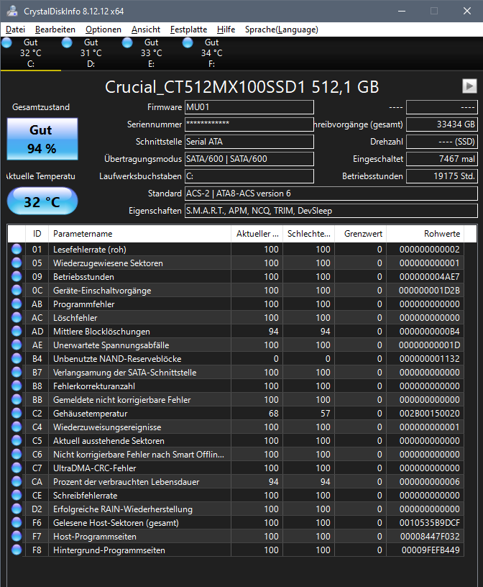This screenshot has width=483, height=587.
Task: Click the Rohwerte column header
Action: pyautogui.click(x=425, y=234)
